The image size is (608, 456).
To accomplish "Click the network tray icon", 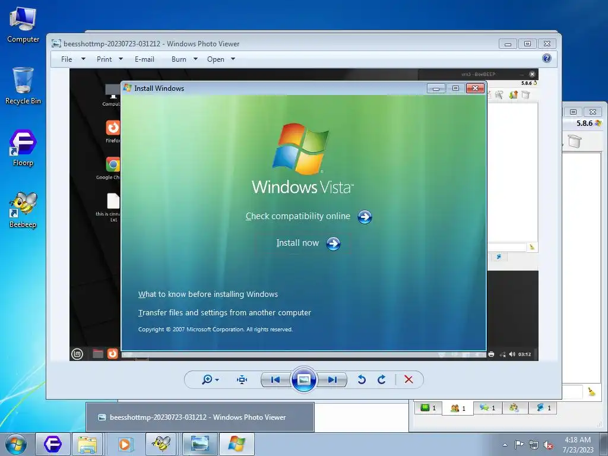I will 534,445.
